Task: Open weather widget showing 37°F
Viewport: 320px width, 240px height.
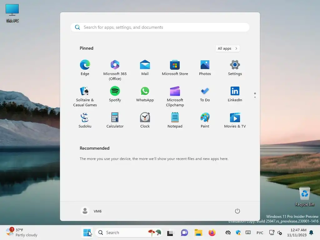Action: pos(22,232)
